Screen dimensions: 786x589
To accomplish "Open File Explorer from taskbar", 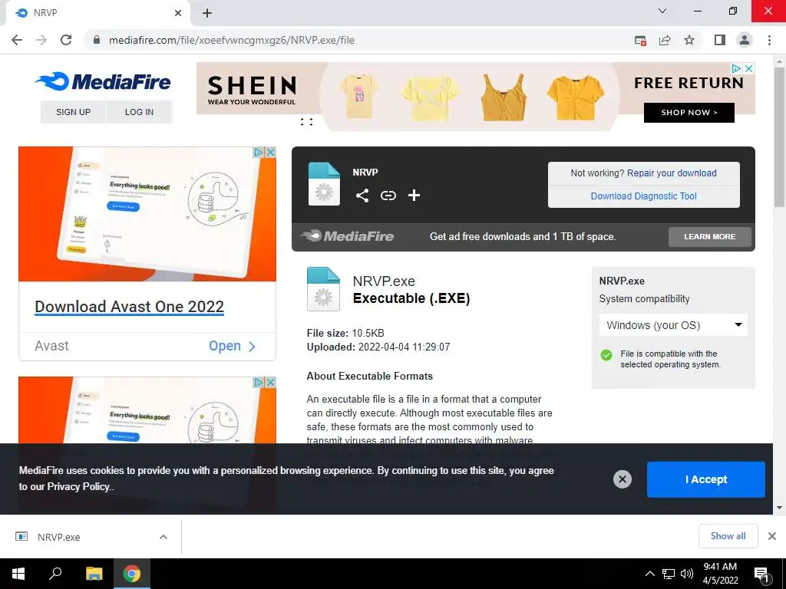I will click(x=94, y=574).
